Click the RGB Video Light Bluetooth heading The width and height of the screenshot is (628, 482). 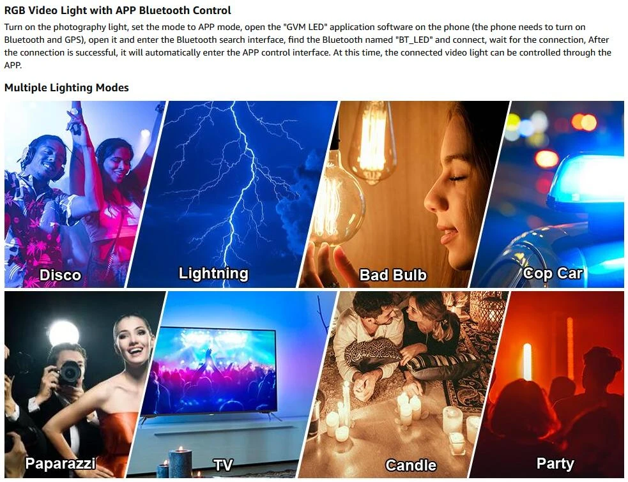118,10
